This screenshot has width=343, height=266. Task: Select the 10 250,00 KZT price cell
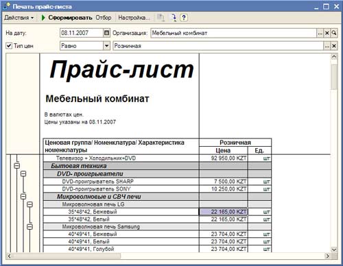click(x=224, y=189)
